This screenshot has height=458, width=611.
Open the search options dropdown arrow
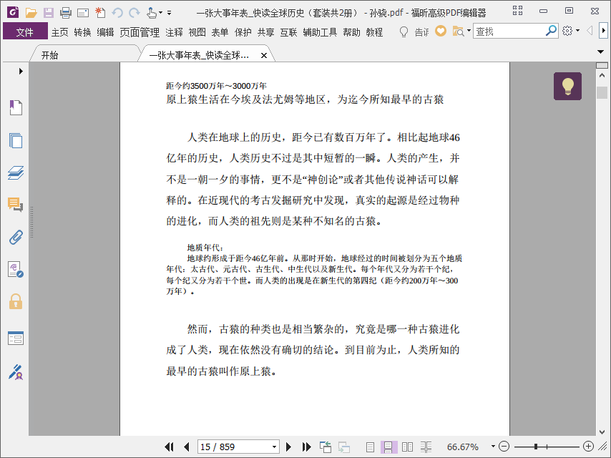tap(469, 31)
